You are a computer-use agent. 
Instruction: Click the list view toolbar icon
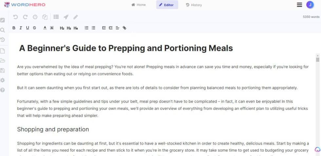(x=56, y=17)
